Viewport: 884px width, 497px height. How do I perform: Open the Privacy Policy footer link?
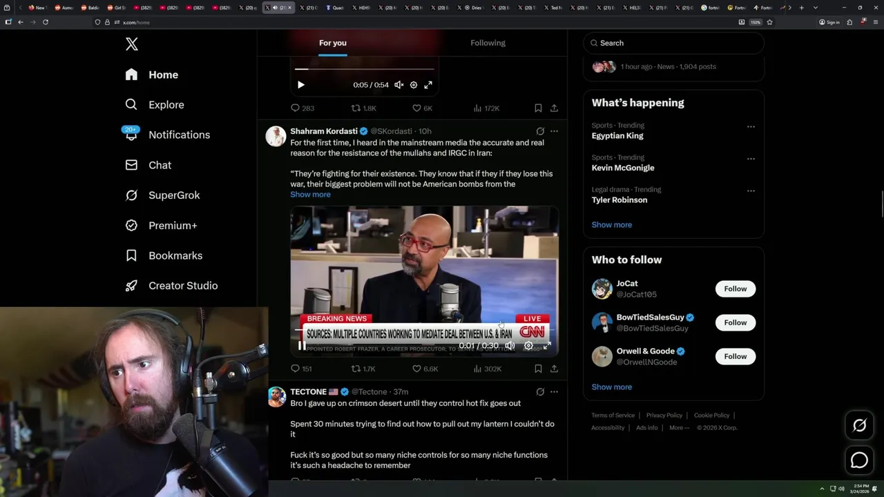click(664, 416)
